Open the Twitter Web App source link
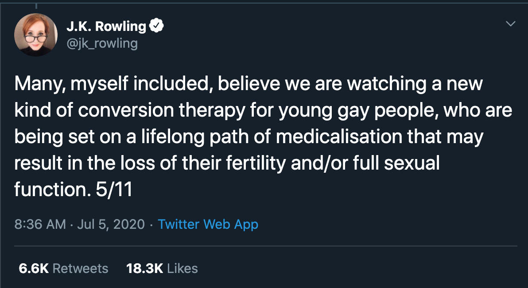528x288 pixels. 208,224
